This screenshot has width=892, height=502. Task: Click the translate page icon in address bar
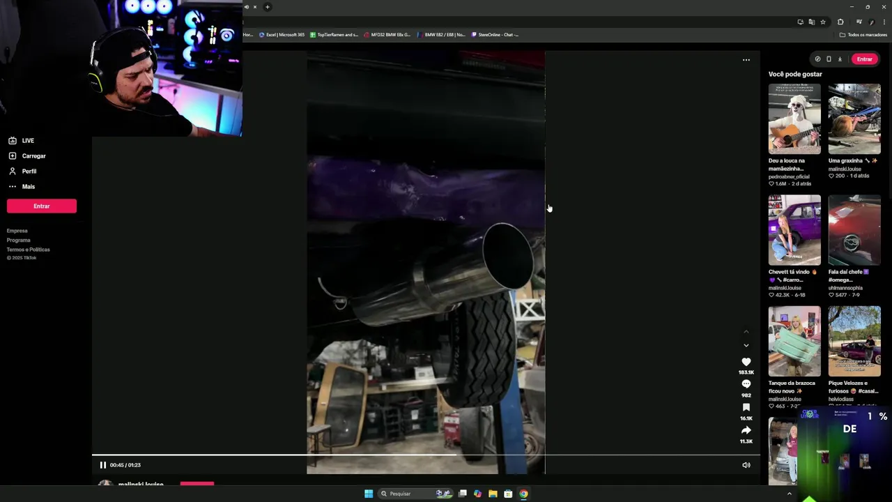tap(811, 22)
